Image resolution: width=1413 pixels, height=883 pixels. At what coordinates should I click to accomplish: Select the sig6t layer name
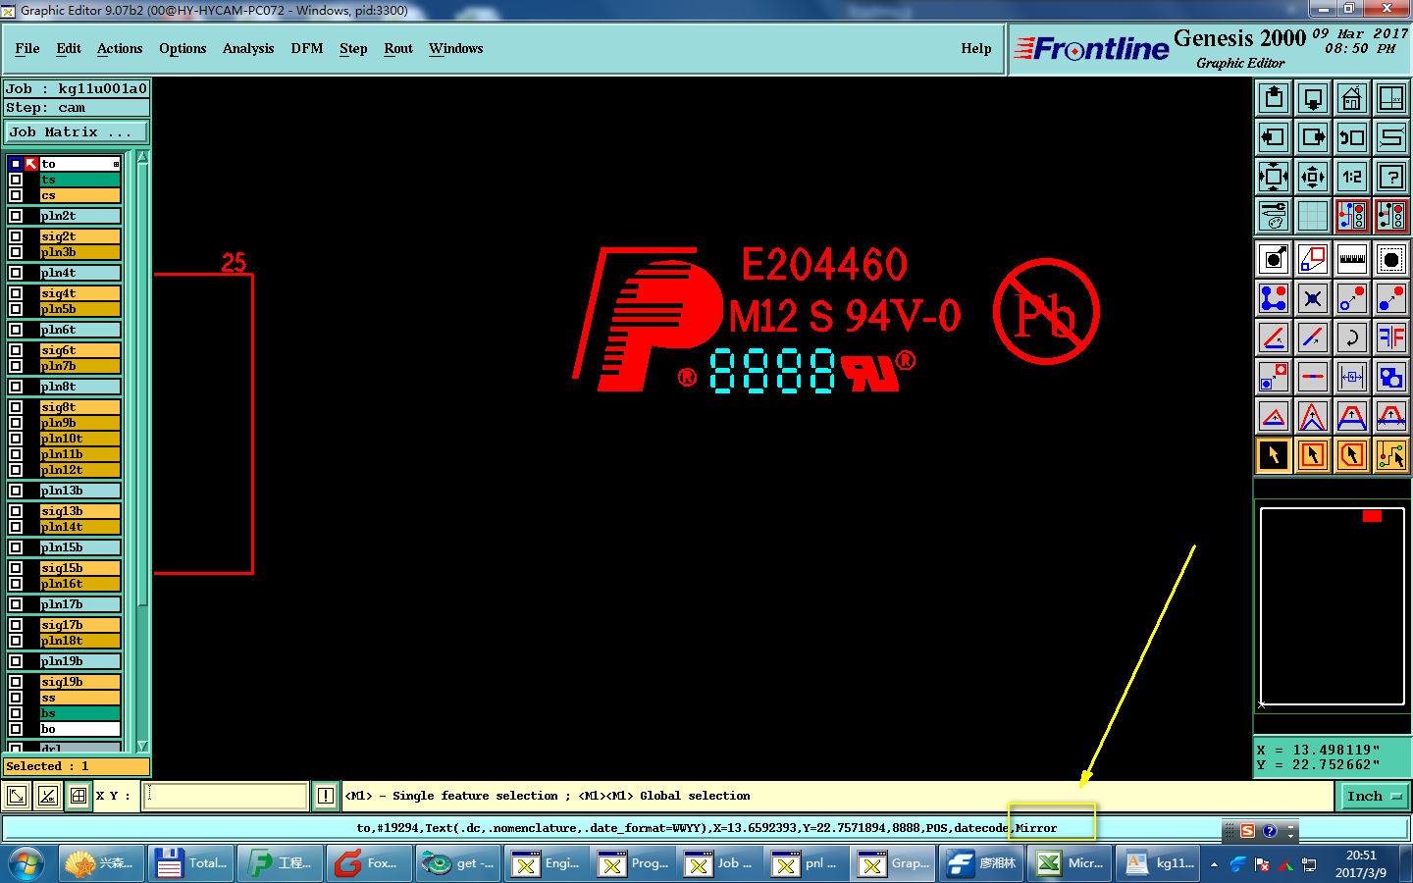(x=79, y=350)
